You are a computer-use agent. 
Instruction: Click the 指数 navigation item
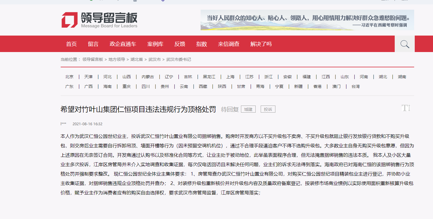201,44
